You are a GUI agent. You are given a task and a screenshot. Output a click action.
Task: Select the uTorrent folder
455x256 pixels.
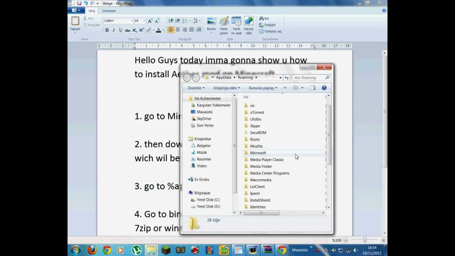point(257,112)
